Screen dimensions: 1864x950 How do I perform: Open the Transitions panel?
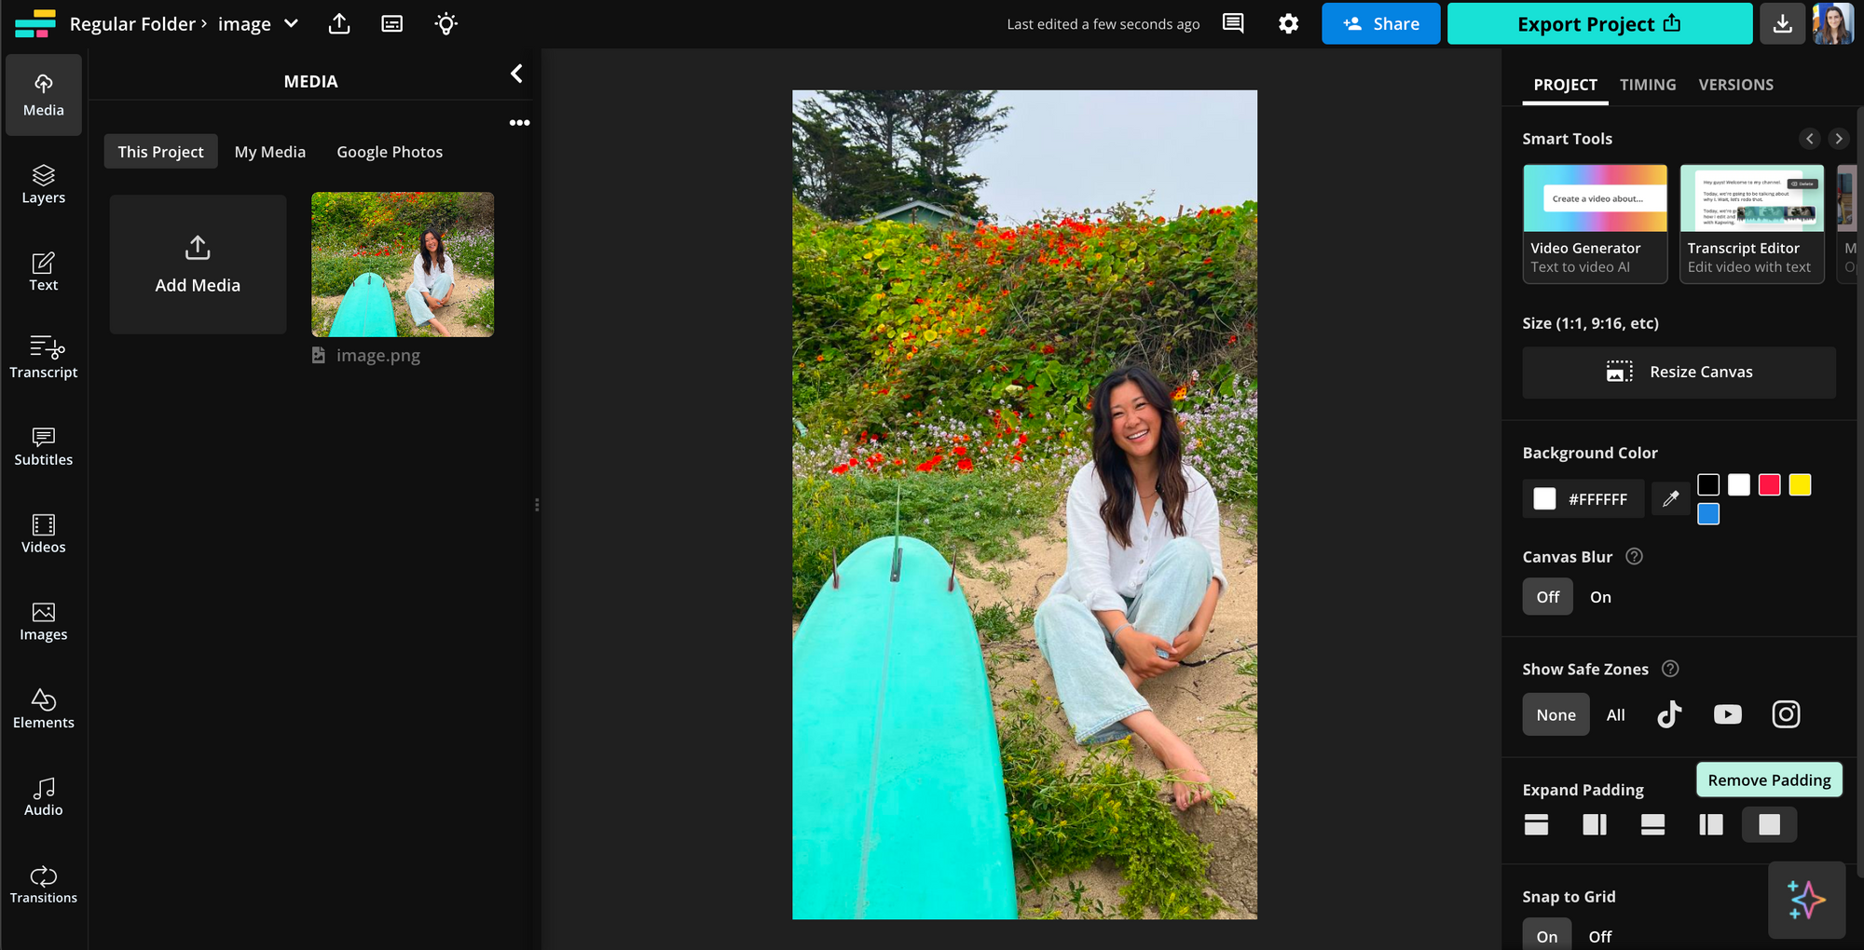43,885
